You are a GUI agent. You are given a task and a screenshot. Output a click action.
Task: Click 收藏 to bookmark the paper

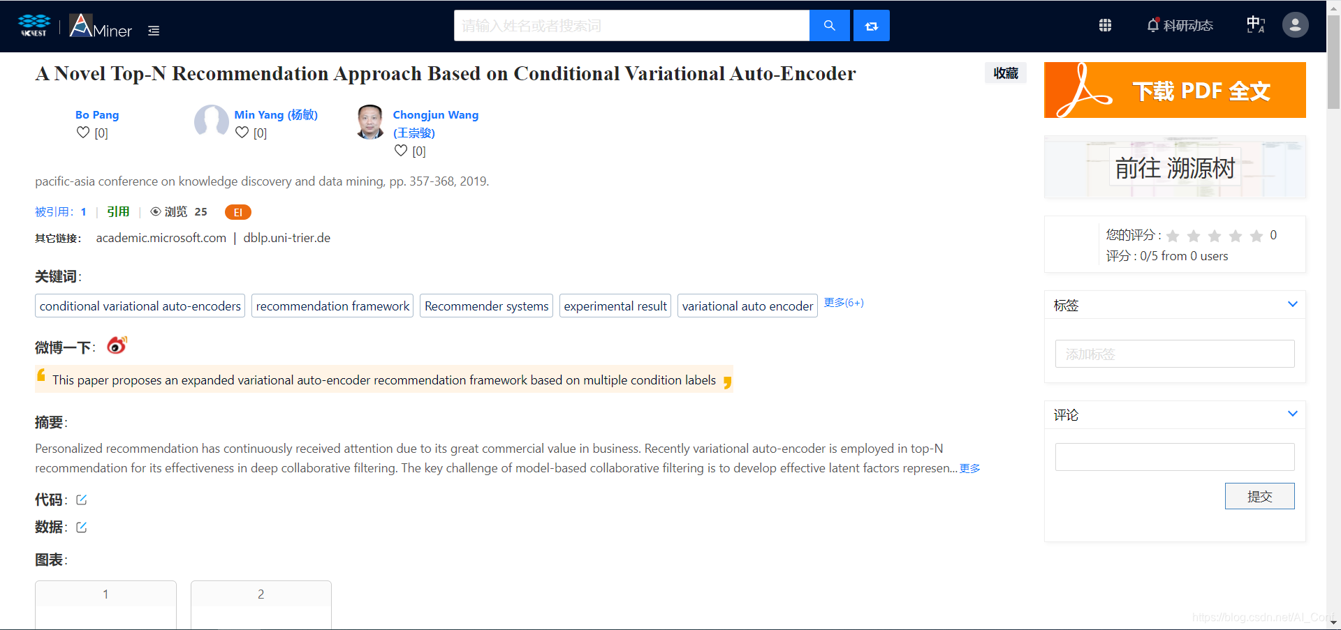point(1006,73)
